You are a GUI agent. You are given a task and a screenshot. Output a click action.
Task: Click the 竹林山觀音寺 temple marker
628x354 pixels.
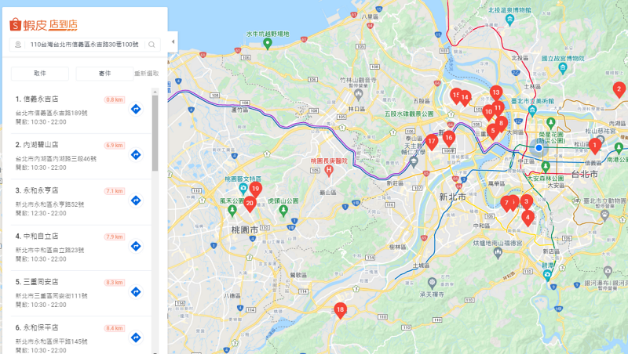pyautogui.click(x=359, y=95)
